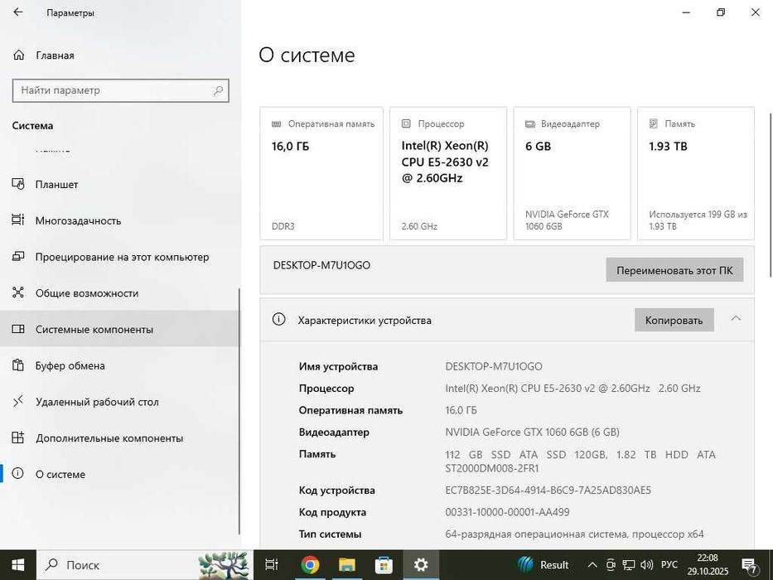Open Буфер обмена settings
This screenshot has height=580, width=773.
tap(120, 365)
